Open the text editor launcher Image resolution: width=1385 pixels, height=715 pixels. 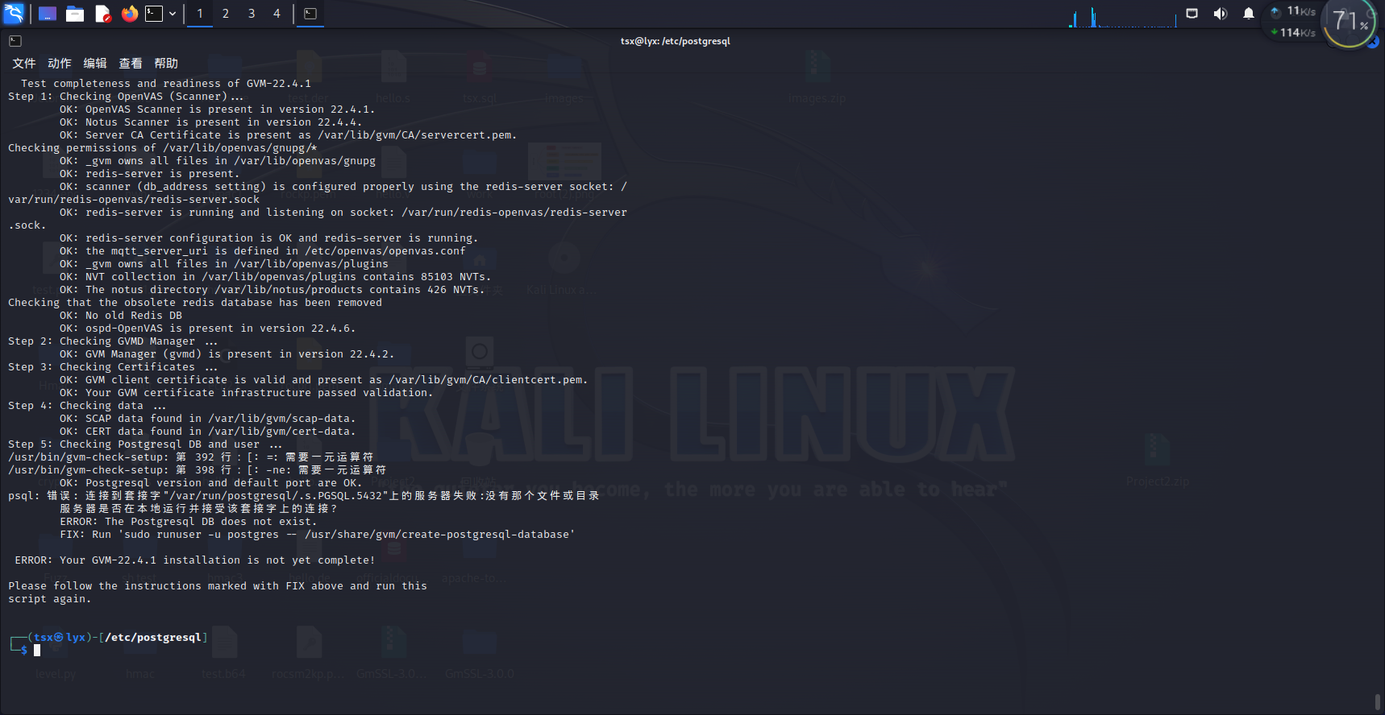(x=102, y=14)
